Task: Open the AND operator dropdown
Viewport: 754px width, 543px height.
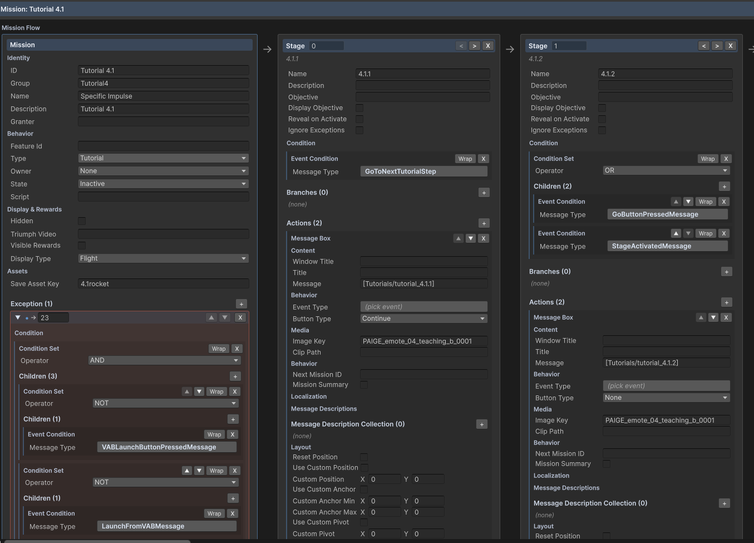Action: tap(165, 360)
